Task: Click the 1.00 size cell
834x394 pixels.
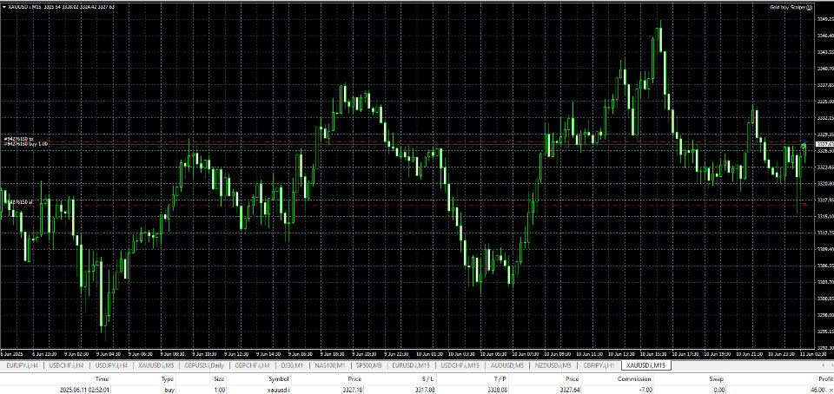Action: pos(219,390)
